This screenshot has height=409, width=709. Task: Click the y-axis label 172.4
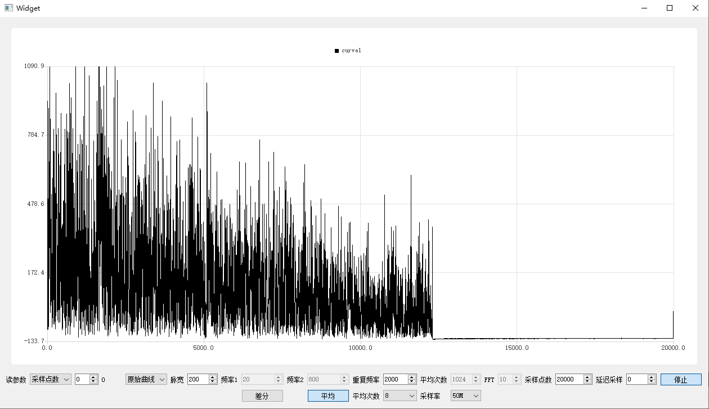coord(35,272)
